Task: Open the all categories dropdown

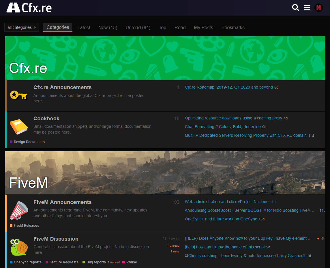Action: (x=21, y=27)
